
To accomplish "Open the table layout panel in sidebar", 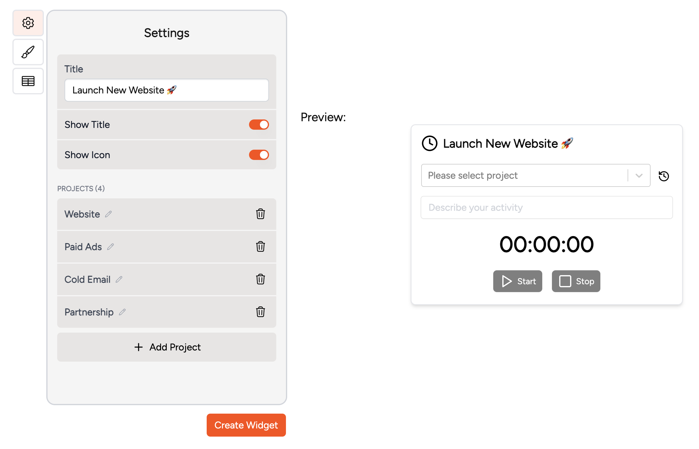I will point(28,81).
